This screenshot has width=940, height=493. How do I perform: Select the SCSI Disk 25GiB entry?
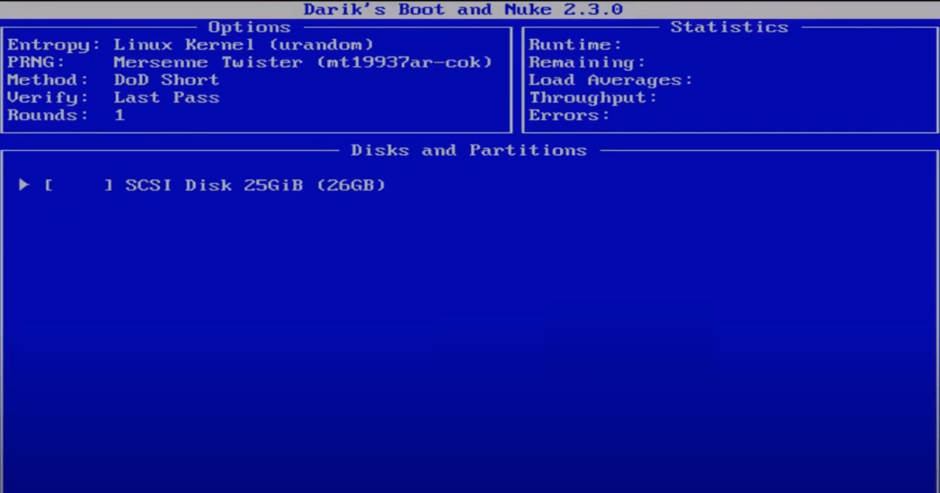255,185
